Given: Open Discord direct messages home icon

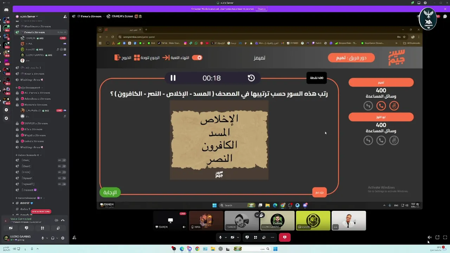Looking at the screenshot, I should point(6,10).
